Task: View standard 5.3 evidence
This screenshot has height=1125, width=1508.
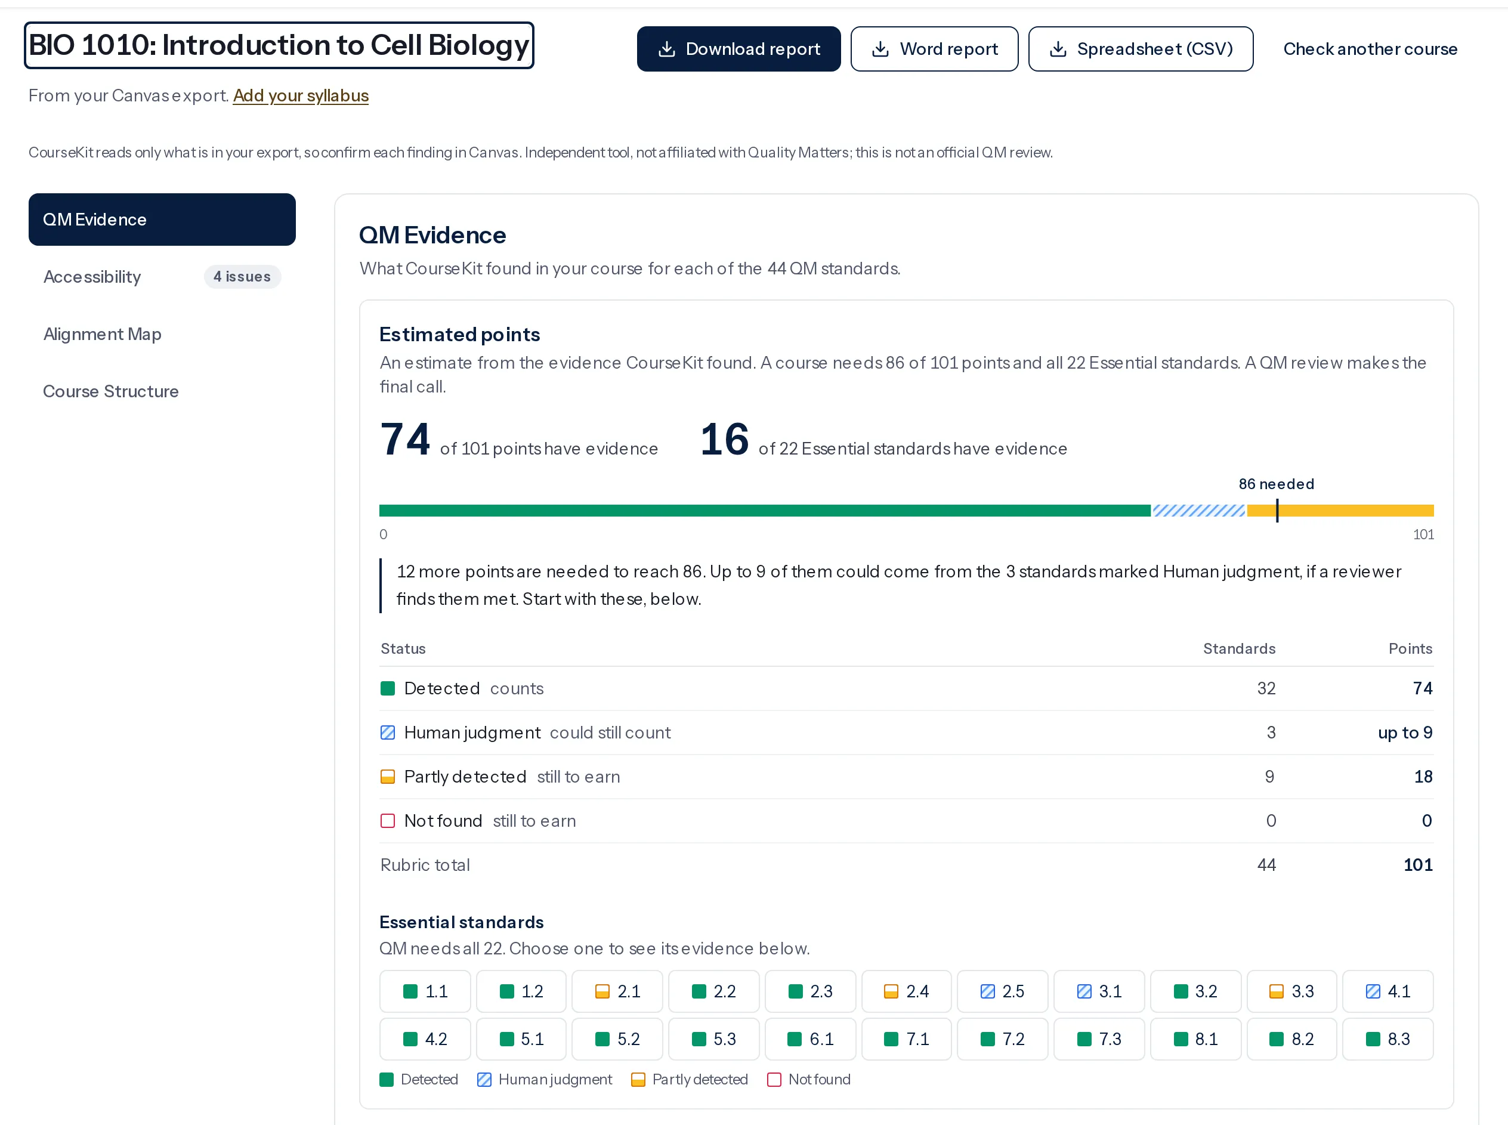Action: [713, 1039]
